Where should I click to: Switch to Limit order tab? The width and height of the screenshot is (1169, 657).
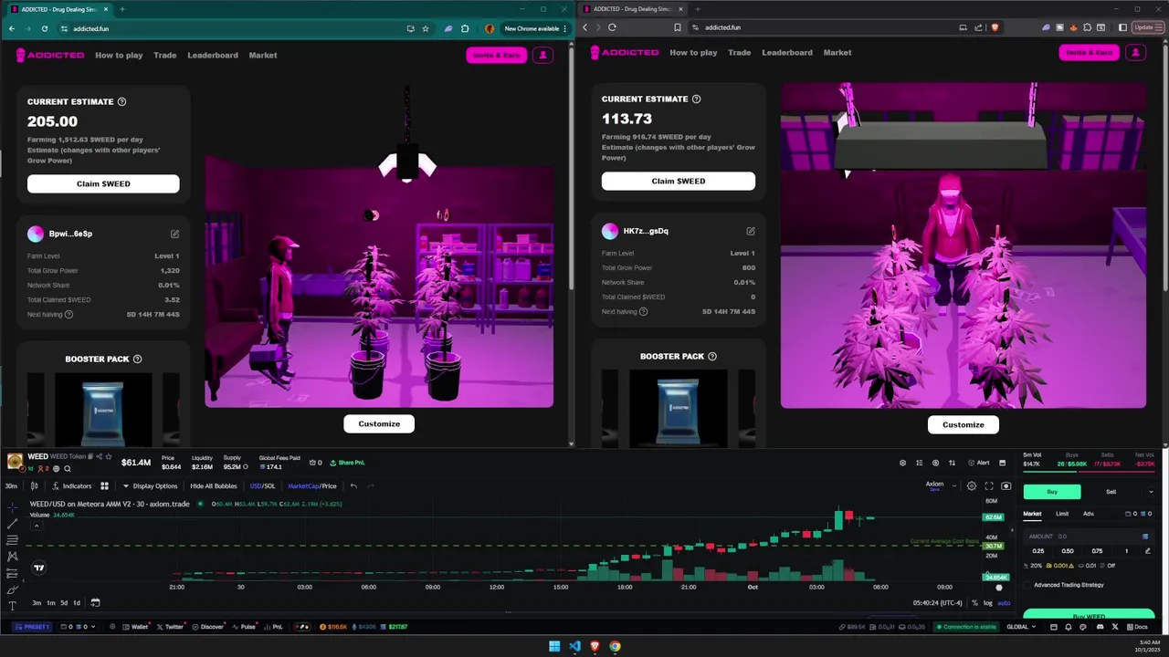1062,514
